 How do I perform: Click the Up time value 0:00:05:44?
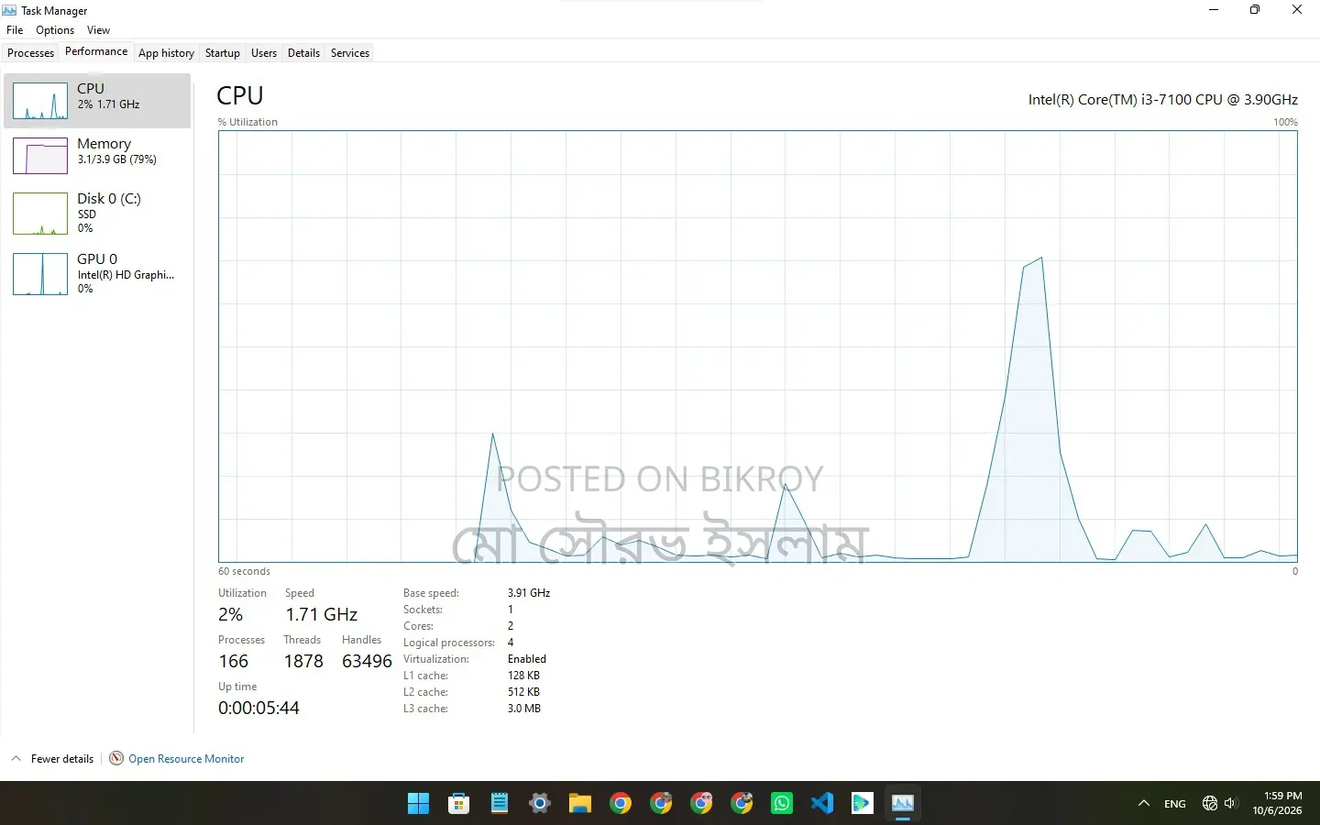pyautogui.click(x=258, y=708)
